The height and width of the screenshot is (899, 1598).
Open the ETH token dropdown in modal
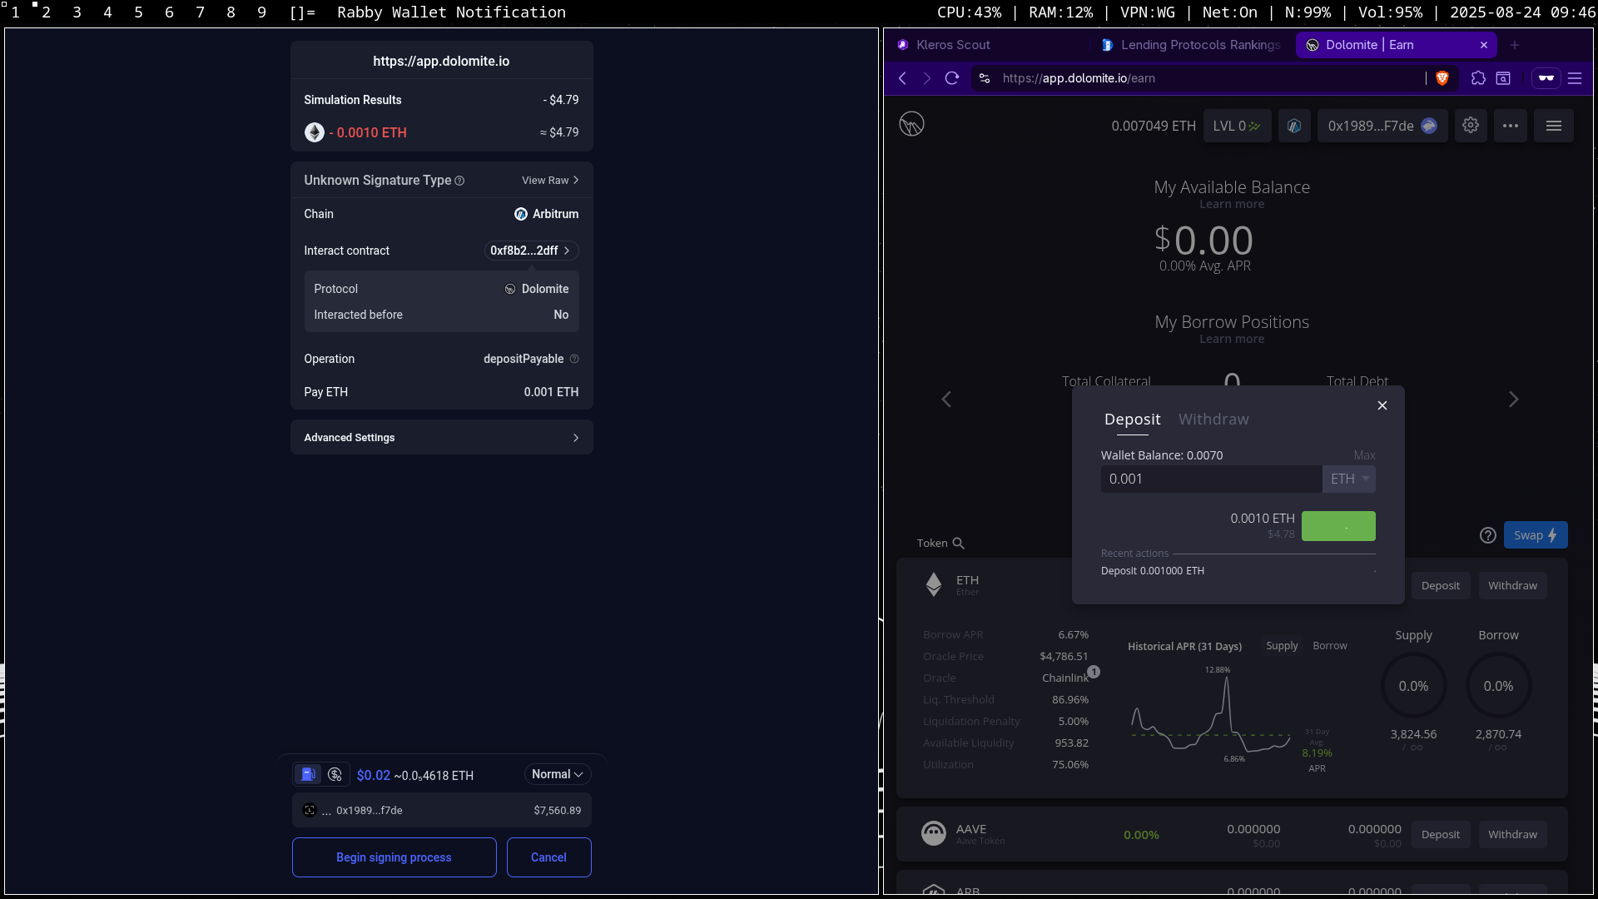(1349, 479)
